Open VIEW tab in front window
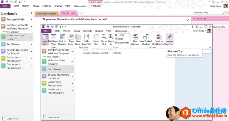The width and height of the screenshot is (229, 121). click(109, 31)
